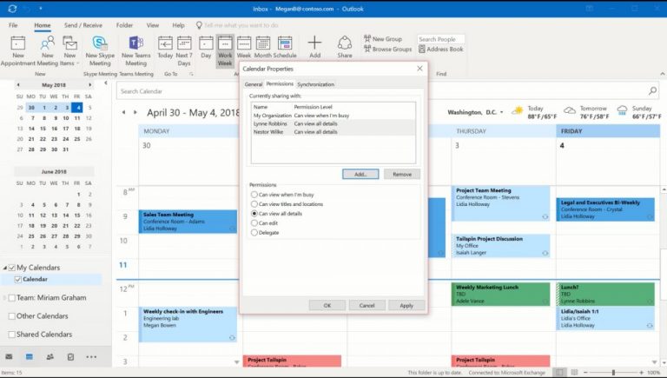667x378 pixels.
Task: Click Browse Groups
Action: 387,49
